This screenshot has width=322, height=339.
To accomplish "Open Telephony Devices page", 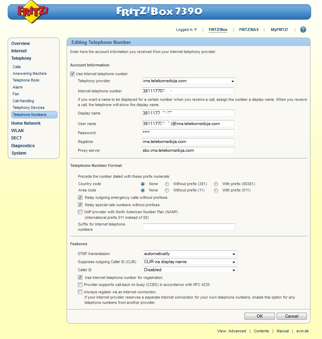I will point(28,107).
